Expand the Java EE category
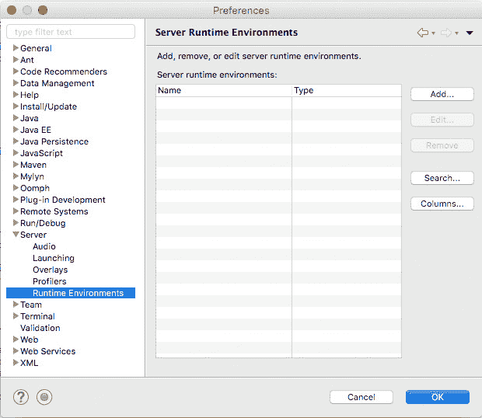The width and height of the screenshot is (482, 418). click(16, 130)
